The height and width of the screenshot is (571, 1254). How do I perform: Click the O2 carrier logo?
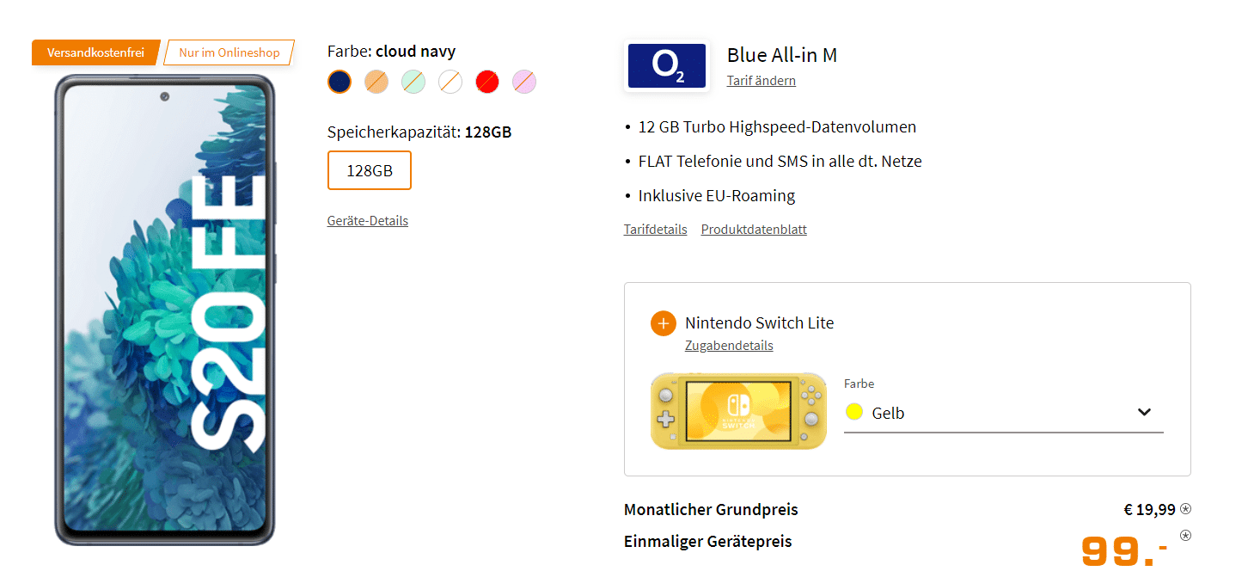(x=667, y=65)
